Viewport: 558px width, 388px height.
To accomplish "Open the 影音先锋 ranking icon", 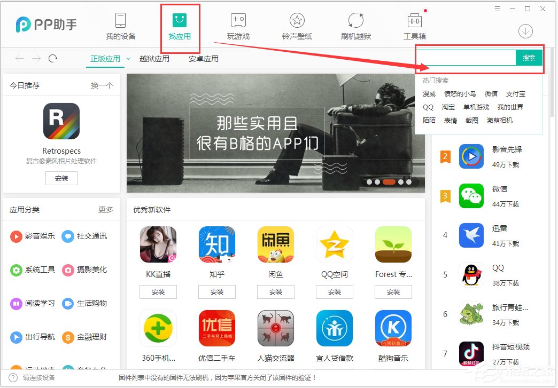I will point(471,156).
